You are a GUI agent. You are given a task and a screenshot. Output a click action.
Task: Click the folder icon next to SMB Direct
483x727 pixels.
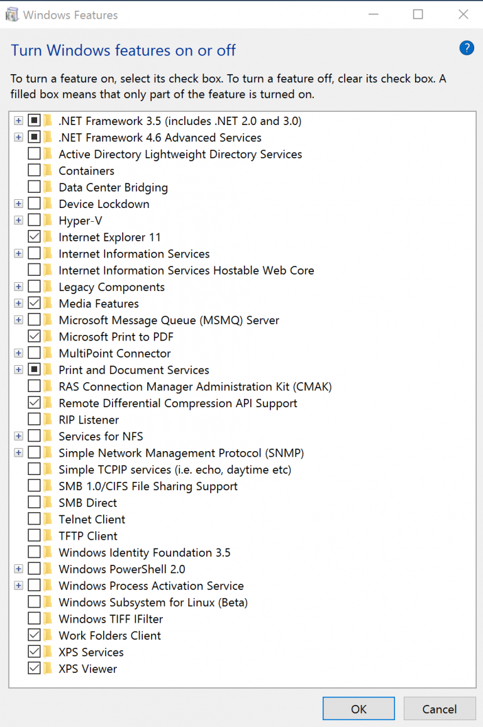(47, 502)
